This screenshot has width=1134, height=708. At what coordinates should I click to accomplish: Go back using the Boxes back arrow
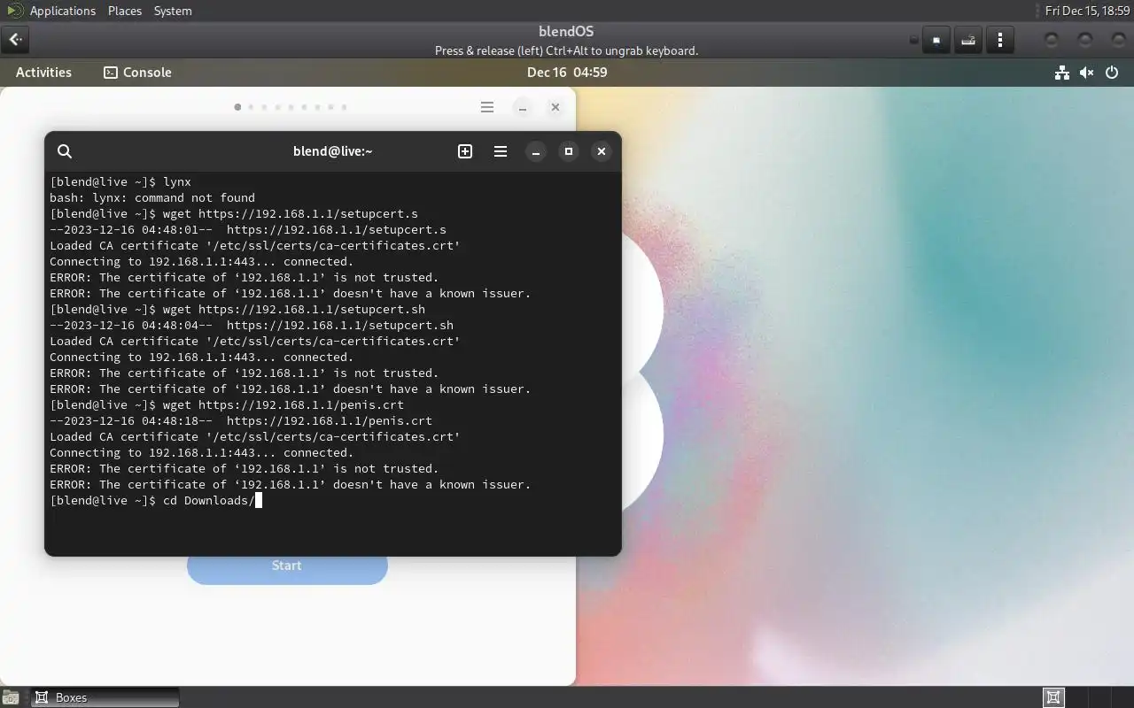[x=15, y=39]
